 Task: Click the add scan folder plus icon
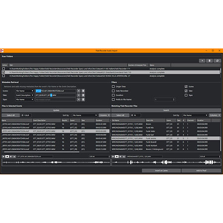pyautogui.click(x=202, y=61)
